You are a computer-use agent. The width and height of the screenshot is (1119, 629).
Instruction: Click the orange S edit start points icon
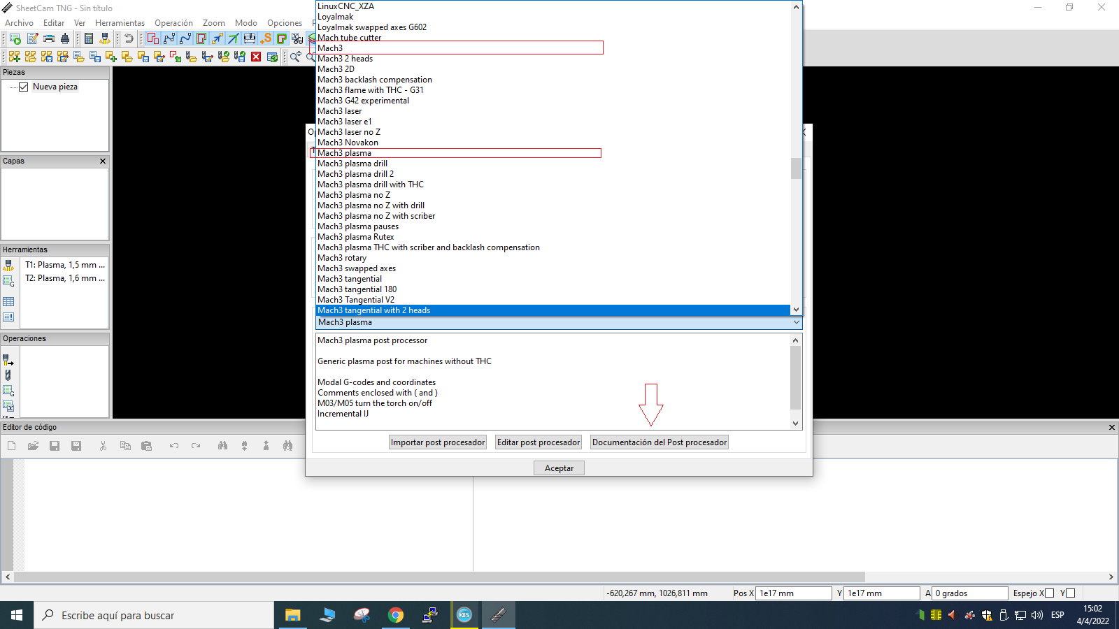pos(266,38)
